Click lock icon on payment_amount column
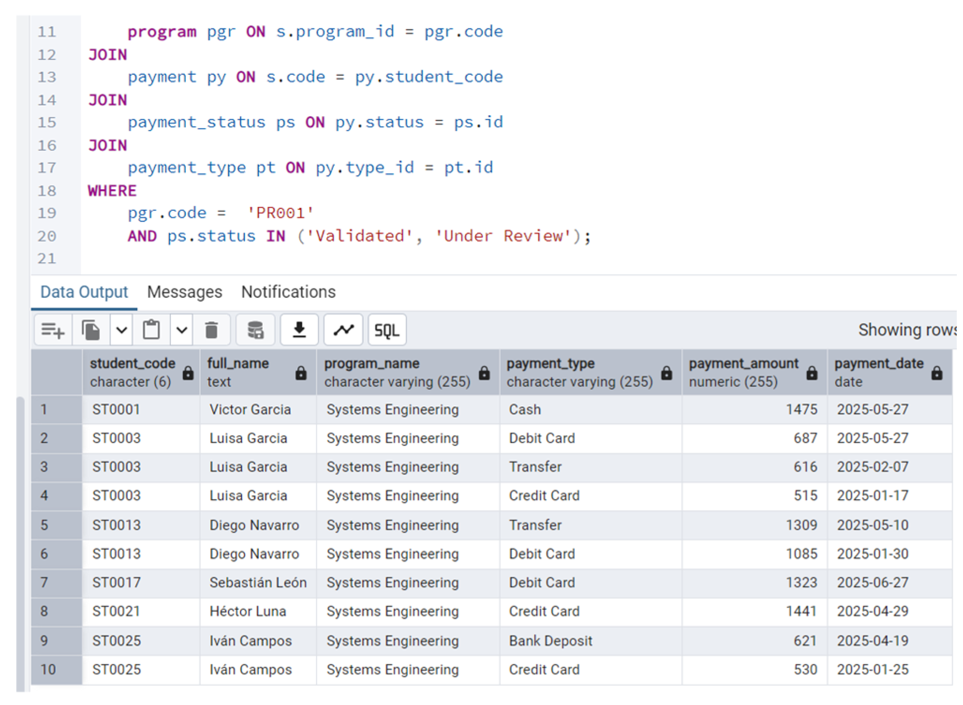This screenshot has width=963, height=705. pos(812,374)
